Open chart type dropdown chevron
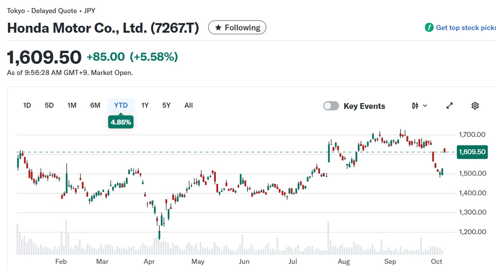The height and width of the screenshot is (270, 496). coord(425,106)
